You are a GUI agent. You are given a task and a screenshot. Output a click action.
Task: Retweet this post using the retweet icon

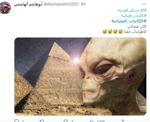42,121
